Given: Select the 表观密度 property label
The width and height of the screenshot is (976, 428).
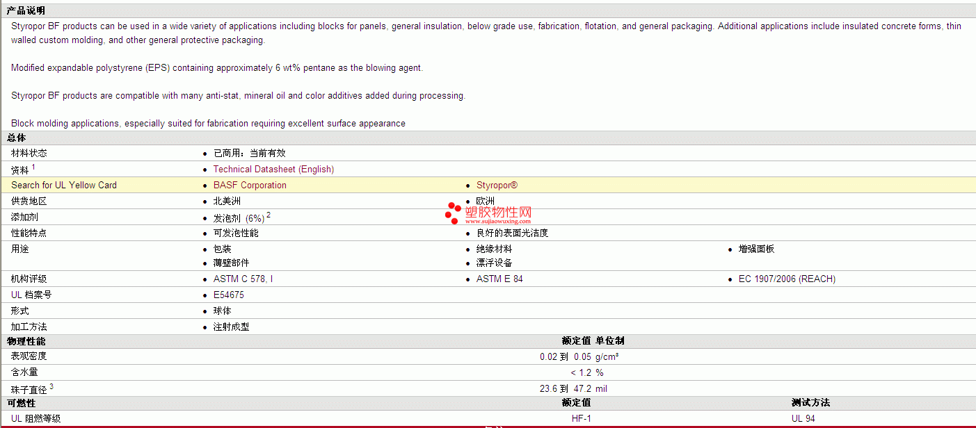Looking at the screenshot, I should 29,356.
